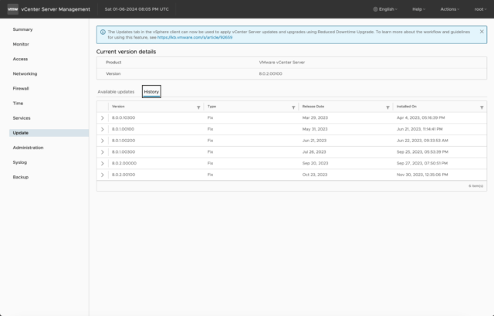Screen dimensions: 494x316
Task: Open the English language dropdown
Action: (x=385, y=9)
